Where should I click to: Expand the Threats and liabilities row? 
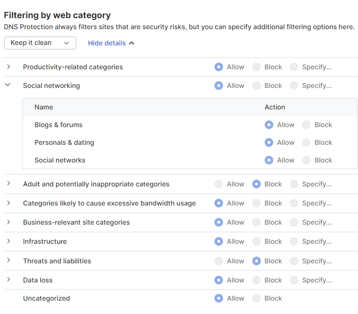tap(9, 261)
